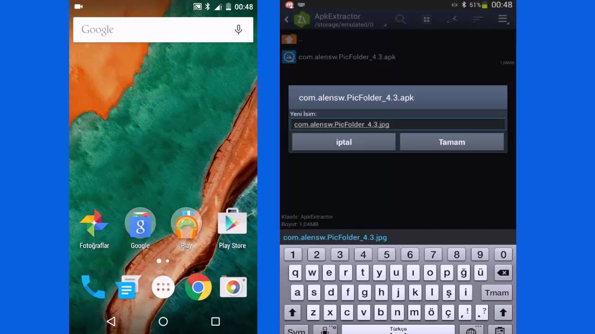This screenshot has height=334, width=595.
Task: Tap the video camera recording indicator
Action: pos(79,6)
